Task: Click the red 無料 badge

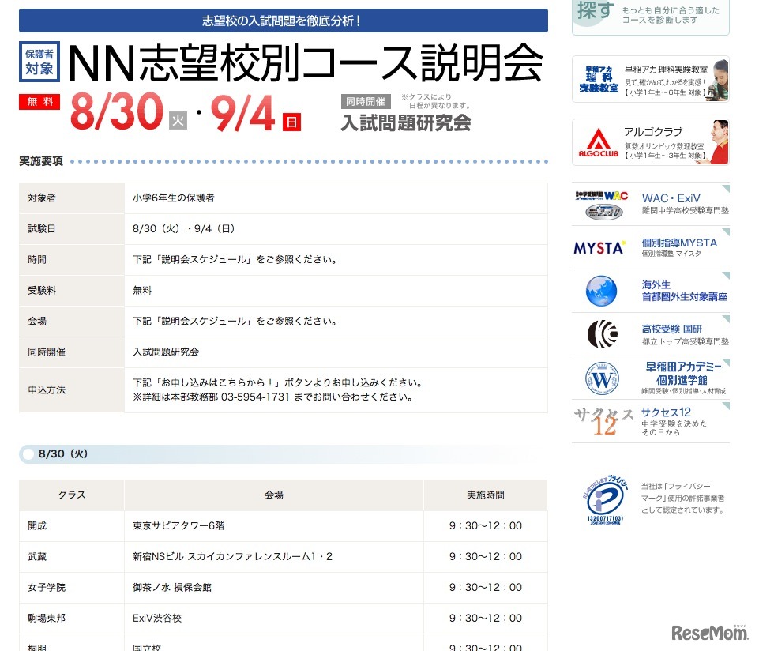Action: point(39,102)
